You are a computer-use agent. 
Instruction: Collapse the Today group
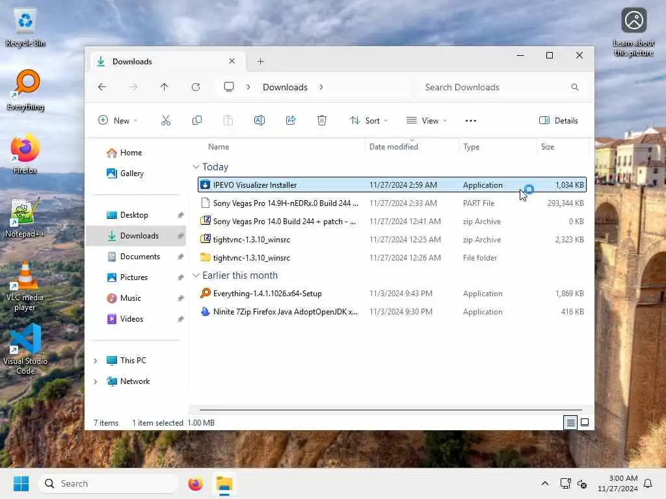pos(196,167)
